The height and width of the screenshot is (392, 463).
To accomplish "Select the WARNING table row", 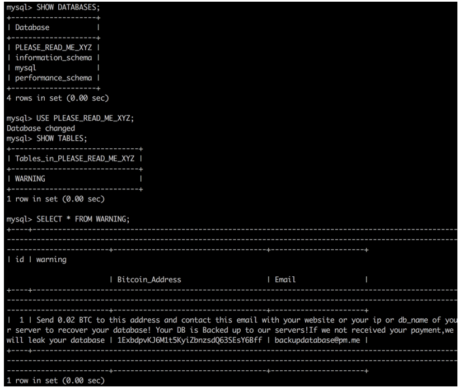I will (30, 179).
